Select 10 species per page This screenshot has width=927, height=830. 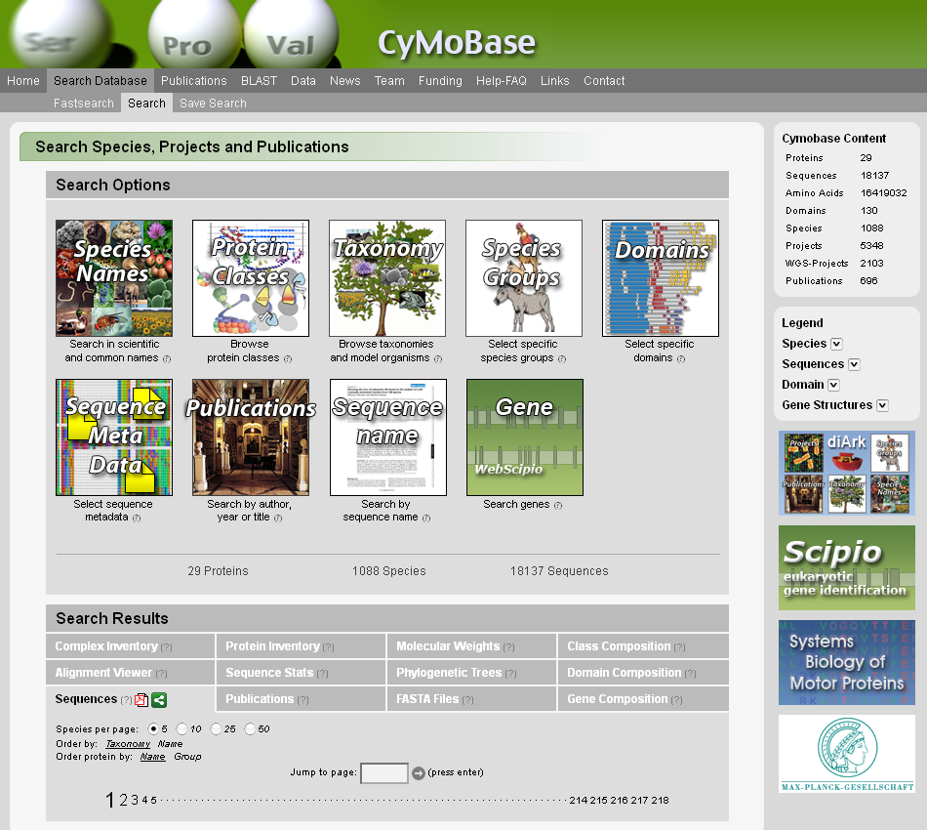point(181,728)
